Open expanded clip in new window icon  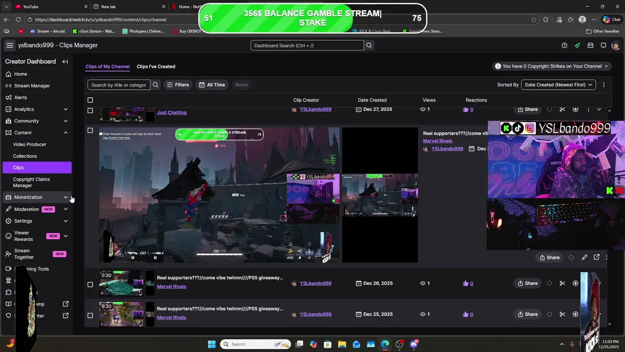[597, 257]
